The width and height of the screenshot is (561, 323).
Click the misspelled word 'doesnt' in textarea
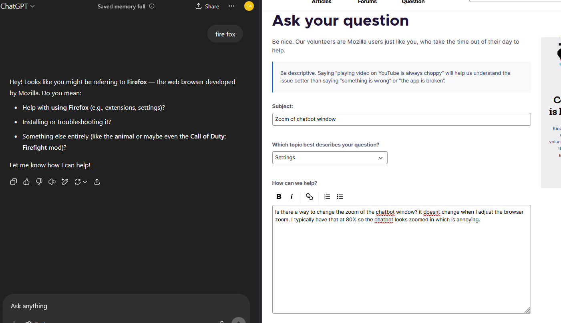coord(431,212)
